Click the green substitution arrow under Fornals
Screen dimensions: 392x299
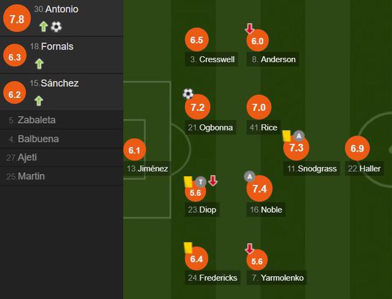coord(39,64)
